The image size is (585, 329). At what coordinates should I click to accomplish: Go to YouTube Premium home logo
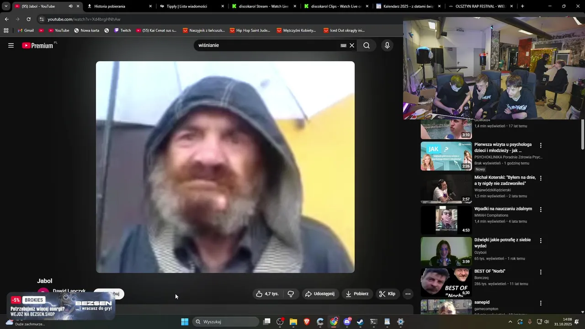point(38,45)
